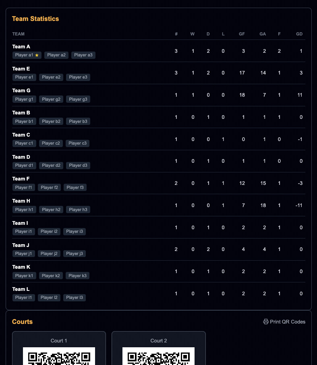This screenshot has width=317, height=365.
Task: Click the Player g3 badge
Action: 78,99
